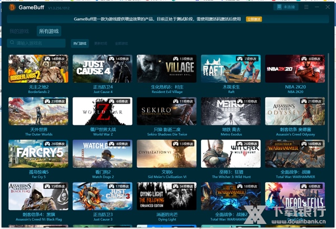This screenshot has height=229, width=336.
Task: Open the Resident Evil Village thumbnail
Action: click(x=166, y=69)
